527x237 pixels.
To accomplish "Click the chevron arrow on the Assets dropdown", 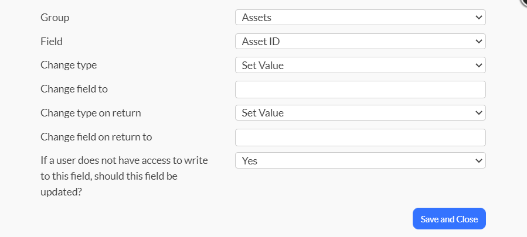I will (x=478, y=18).
